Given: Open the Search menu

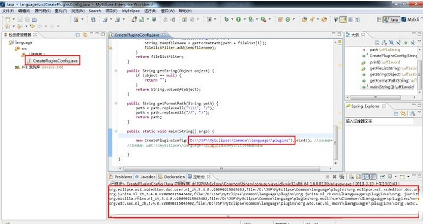Looking at the screenshot, I should point(95,11).
